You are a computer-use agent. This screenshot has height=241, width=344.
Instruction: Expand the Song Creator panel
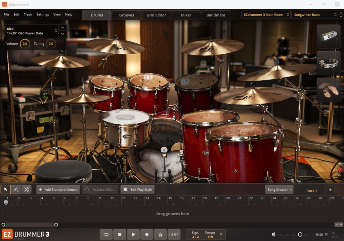(279, 190)
